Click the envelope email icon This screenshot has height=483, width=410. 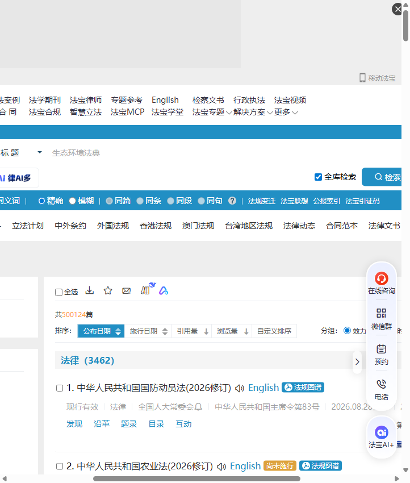tap(126, 291)
